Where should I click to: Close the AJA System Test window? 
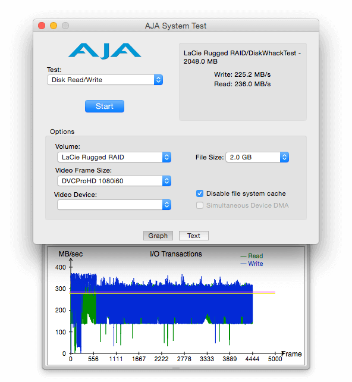[x=42, y=26]
